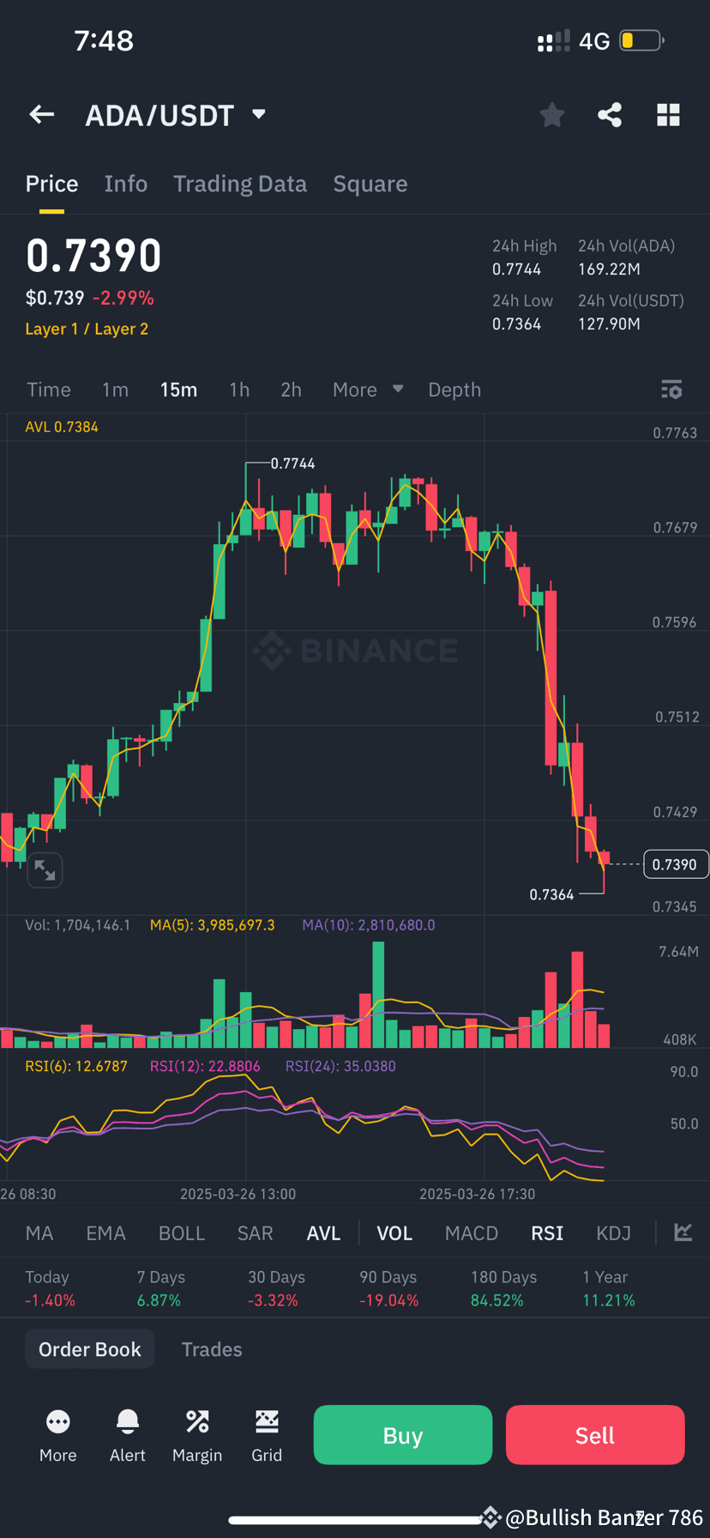The height and width of the screenshot is (1538, 710).
Task: Open the Trades tab
Action: pyautogui.click(x=212, y=1348)
